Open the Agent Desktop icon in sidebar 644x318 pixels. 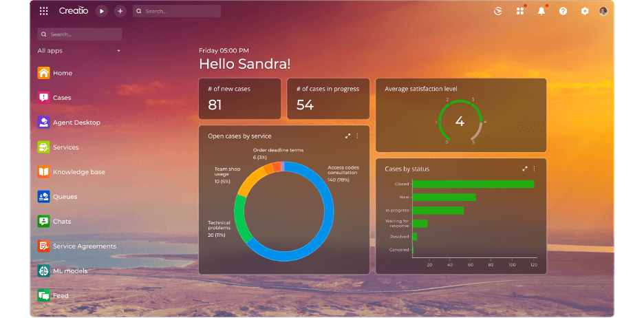coord(43,123)
